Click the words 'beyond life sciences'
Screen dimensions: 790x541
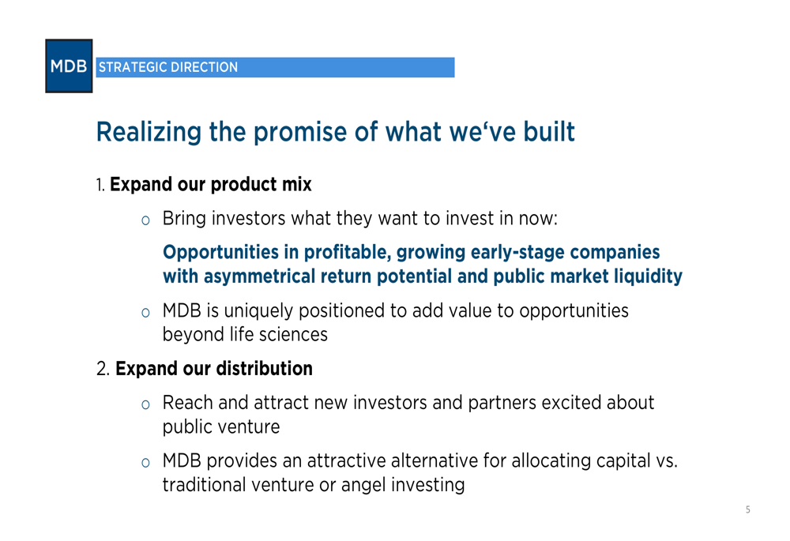click(245, 335)
